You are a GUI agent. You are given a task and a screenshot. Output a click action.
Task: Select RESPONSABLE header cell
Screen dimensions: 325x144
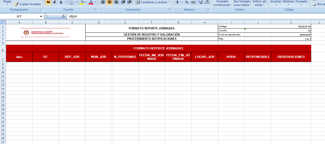[x=258, y=57]
